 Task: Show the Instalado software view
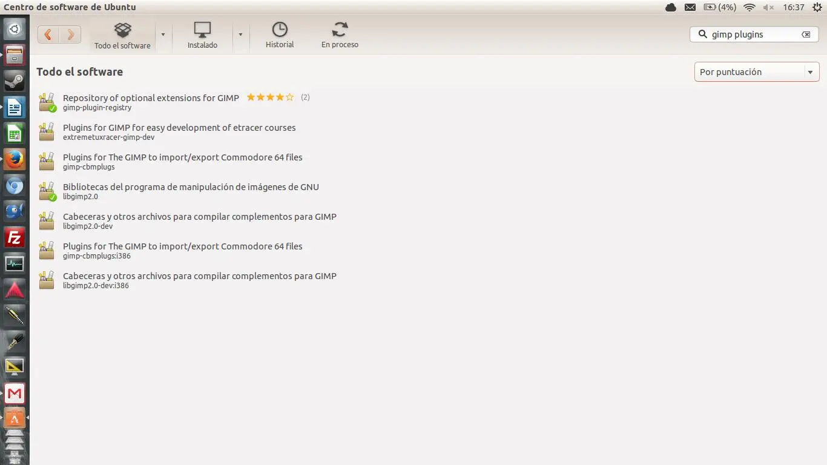click(x=202, y=36)
